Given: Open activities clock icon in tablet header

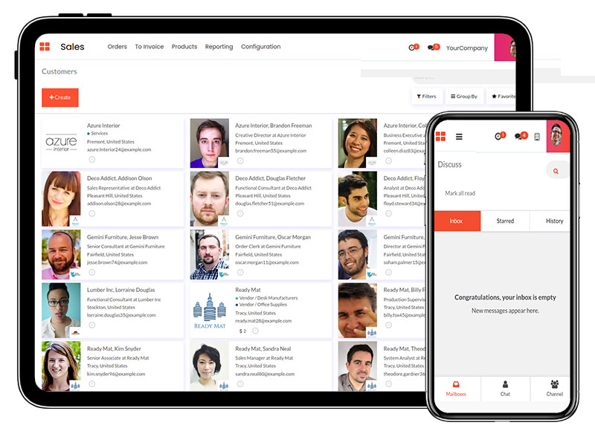Looking at the screenshot, I should tap(412, 48).
